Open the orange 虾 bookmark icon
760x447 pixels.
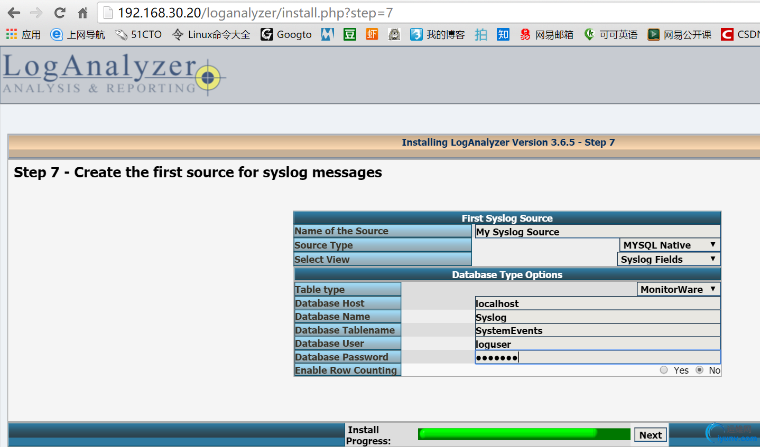[x=372, y=35]
